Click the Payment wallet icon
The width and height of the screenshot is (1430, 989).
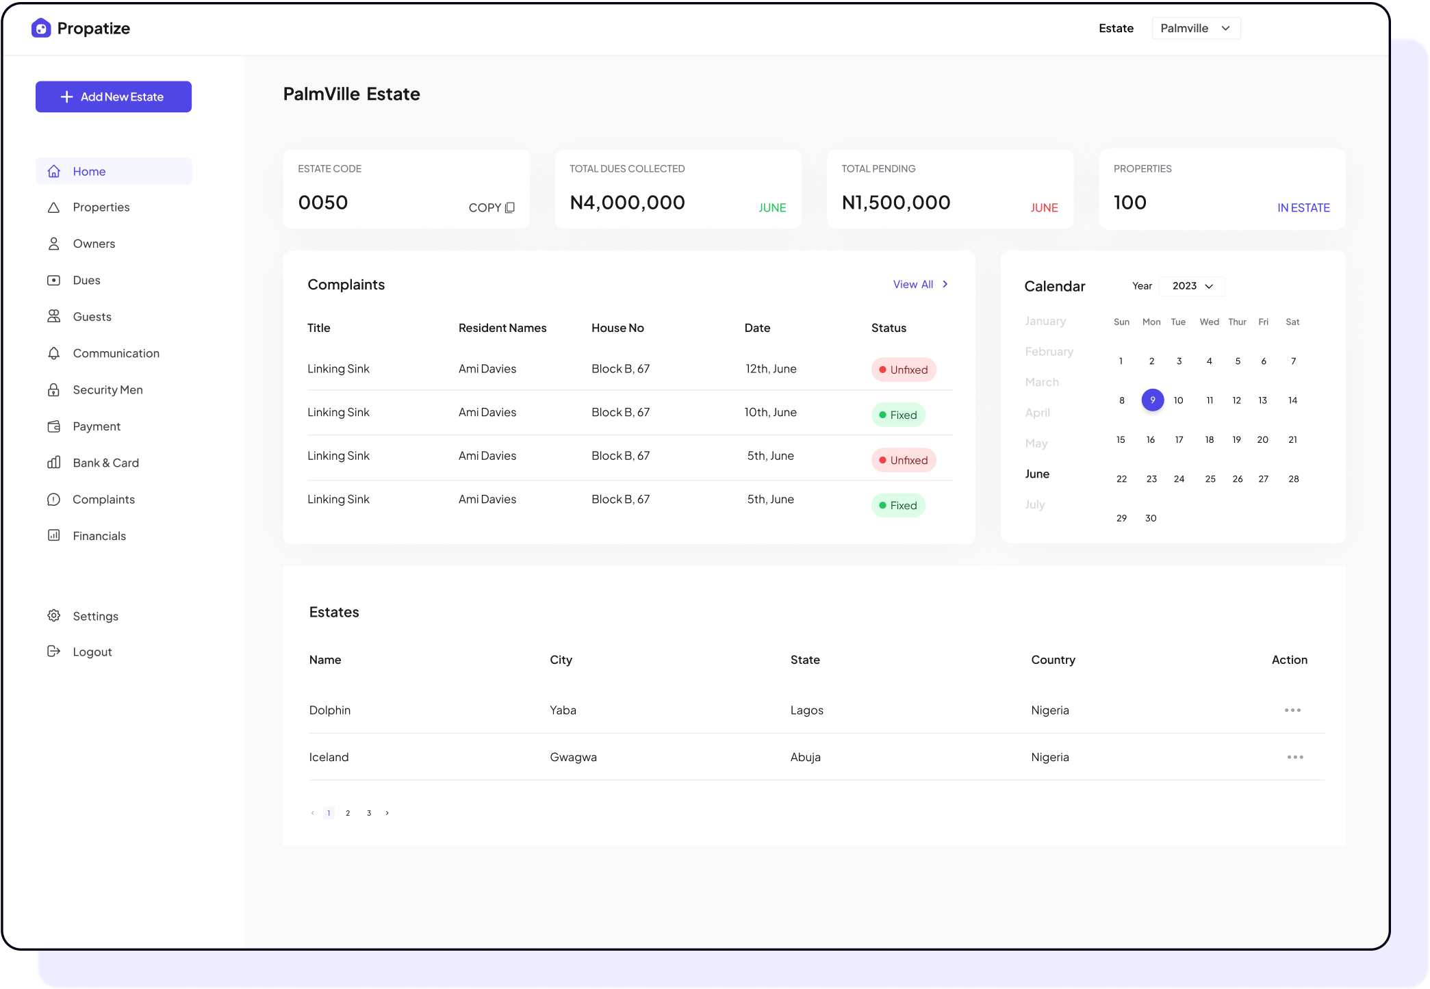pyautogui.click(x=53, y=426)
